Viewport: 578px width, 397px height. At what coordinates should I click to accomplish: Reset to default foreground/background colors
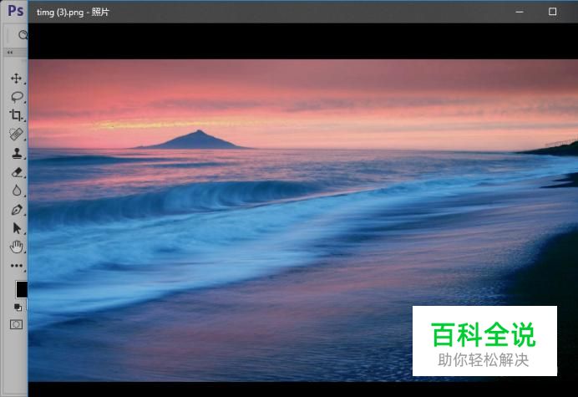(x=18, y=307)
